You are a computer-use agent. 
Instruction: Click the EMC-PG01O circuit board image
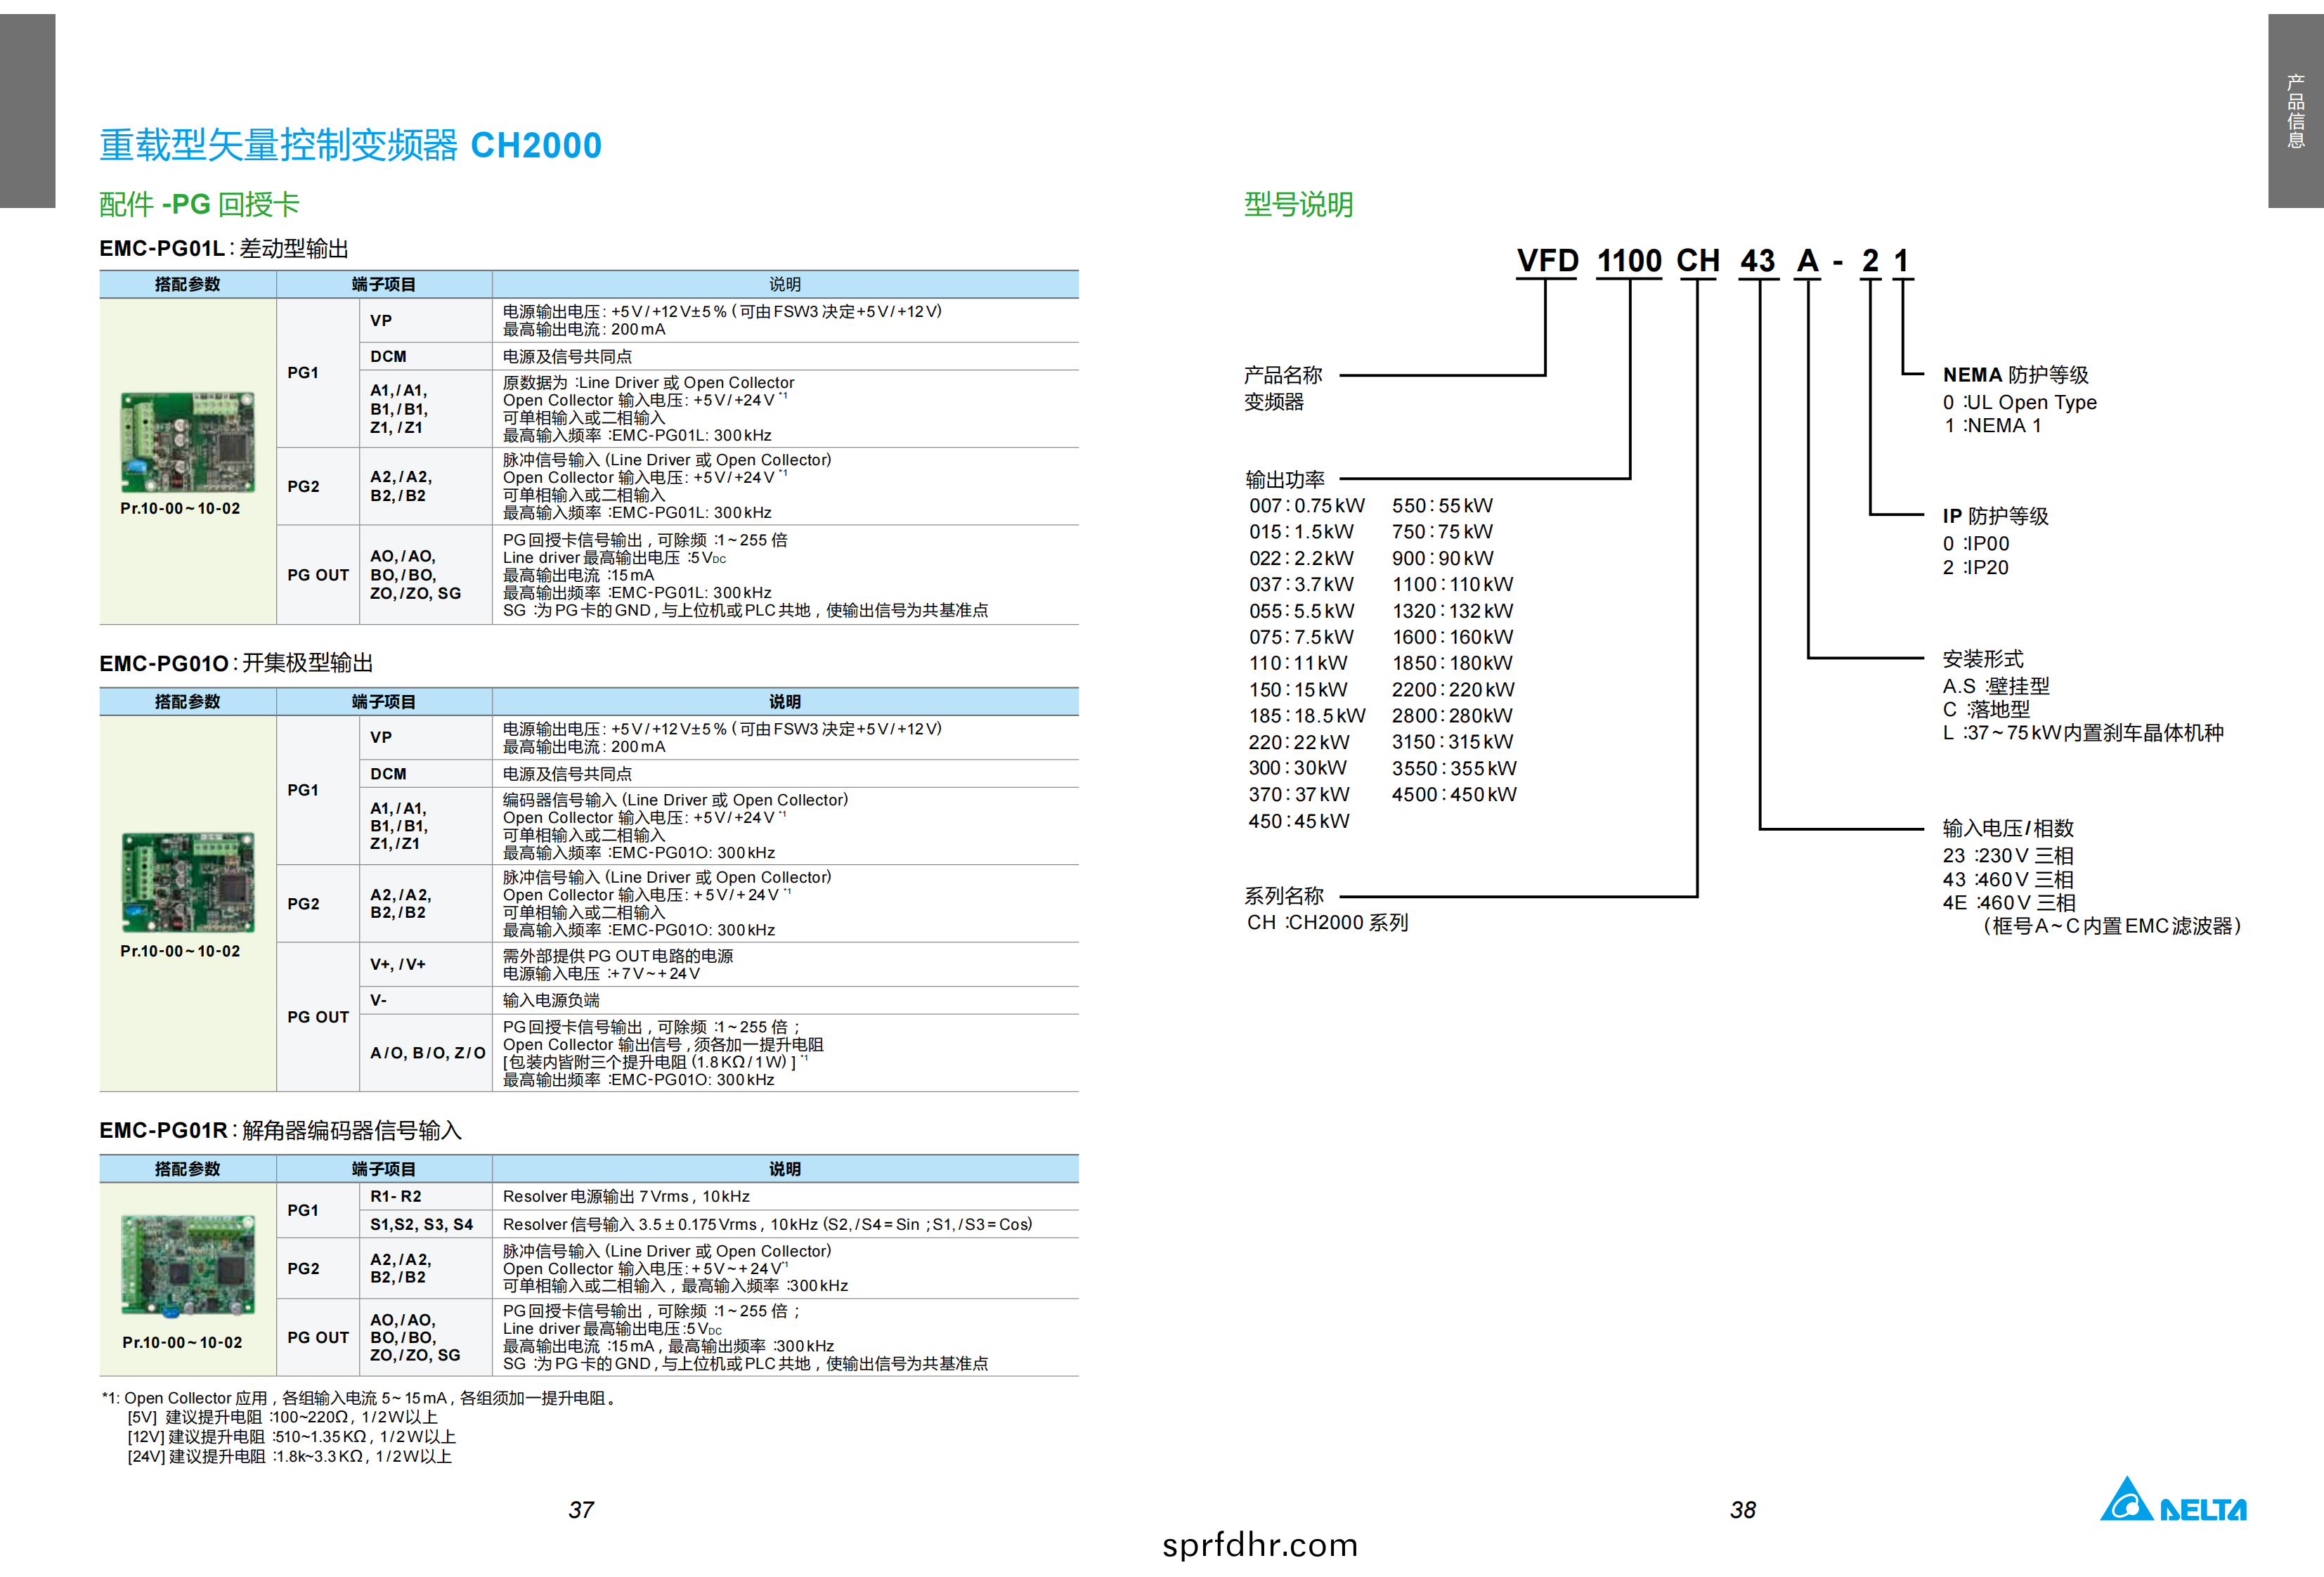coord(188,883)
